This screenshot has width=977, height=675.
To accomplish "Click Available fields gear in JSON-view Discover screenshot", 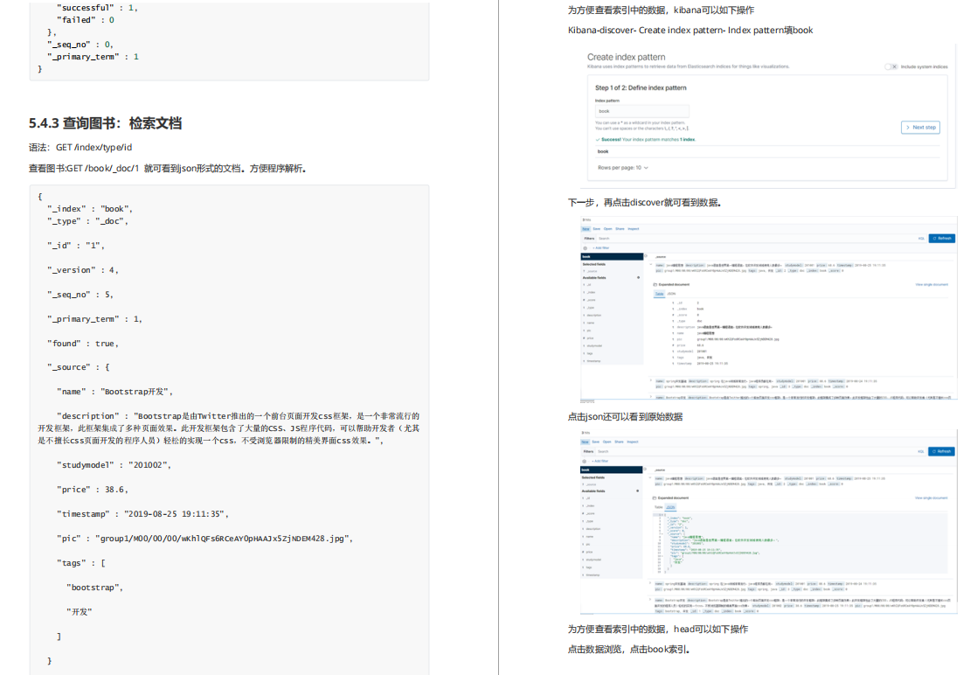I will [x=637, y=491].
